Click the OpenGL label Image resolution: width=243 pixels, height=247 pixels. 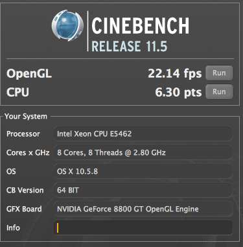click(29, 73)
